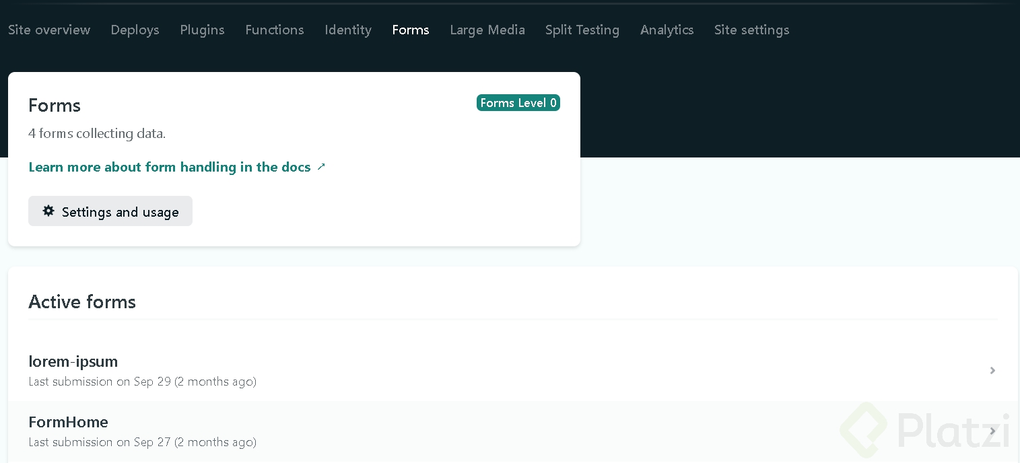Click the Forms Level 0 badge
1020x463 pixels.
pyautogui.click(x=518, y=102)
